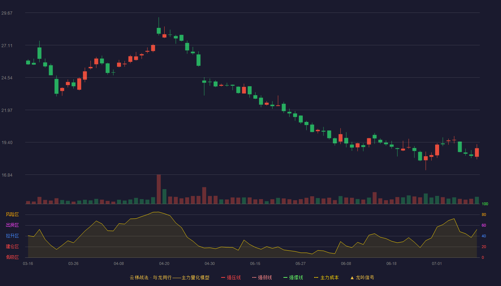Click the tallest red volume bar
501x286 pixels.
pos(159,189)
